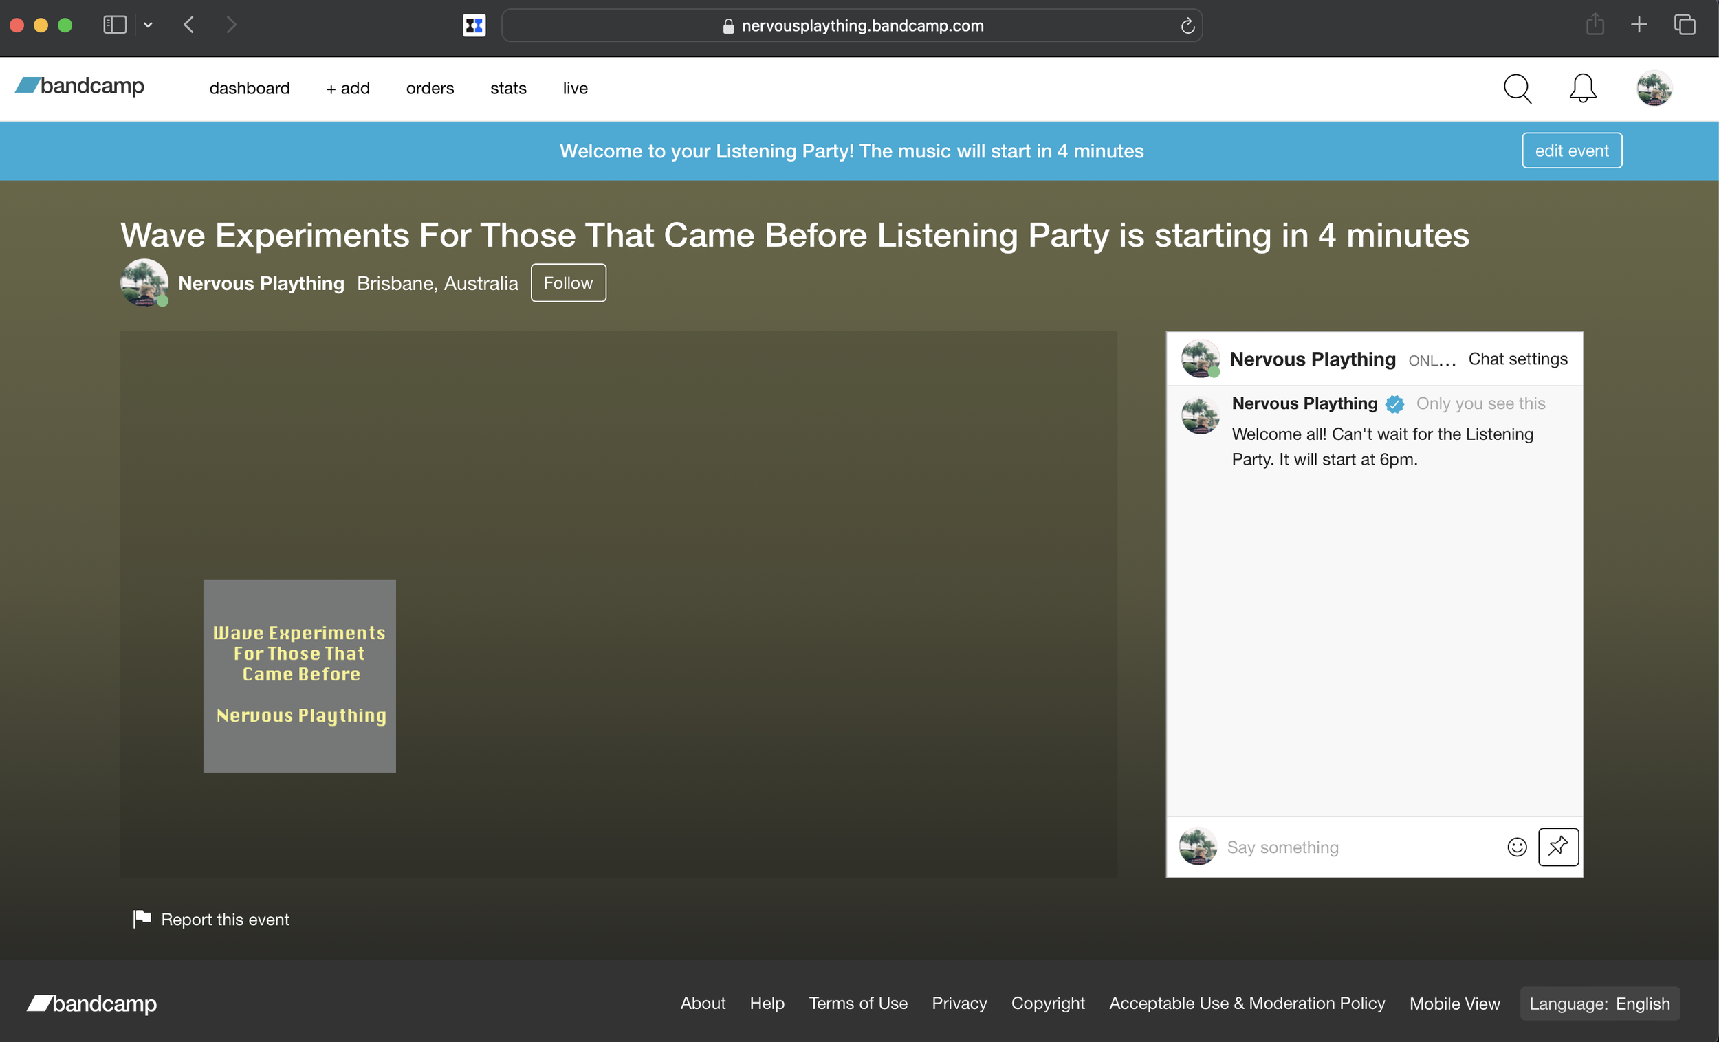Screen dimensions: 1719x1042
Task: Open Safari share sheet
Action: [1595, 25]
